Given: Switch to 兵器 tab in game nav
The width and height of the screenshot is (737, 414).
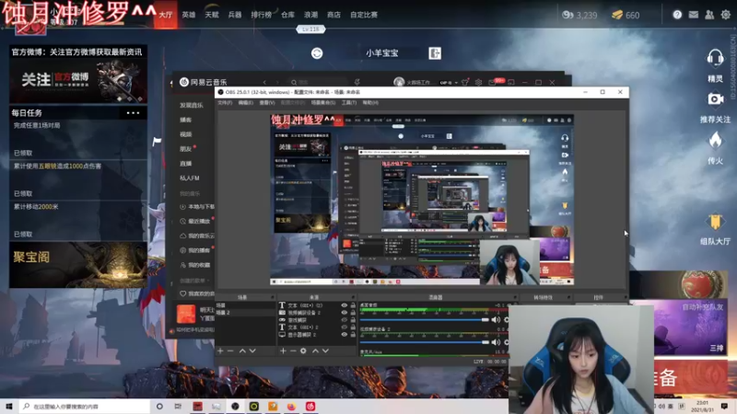Looking at the screenshot, I should tap(235, 15).
